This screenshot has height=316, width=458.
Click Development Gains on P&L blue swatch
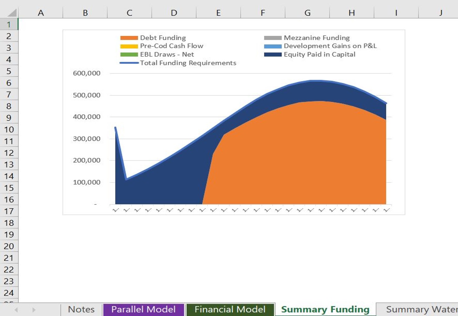pyautogui.click(x=273, y=46)
